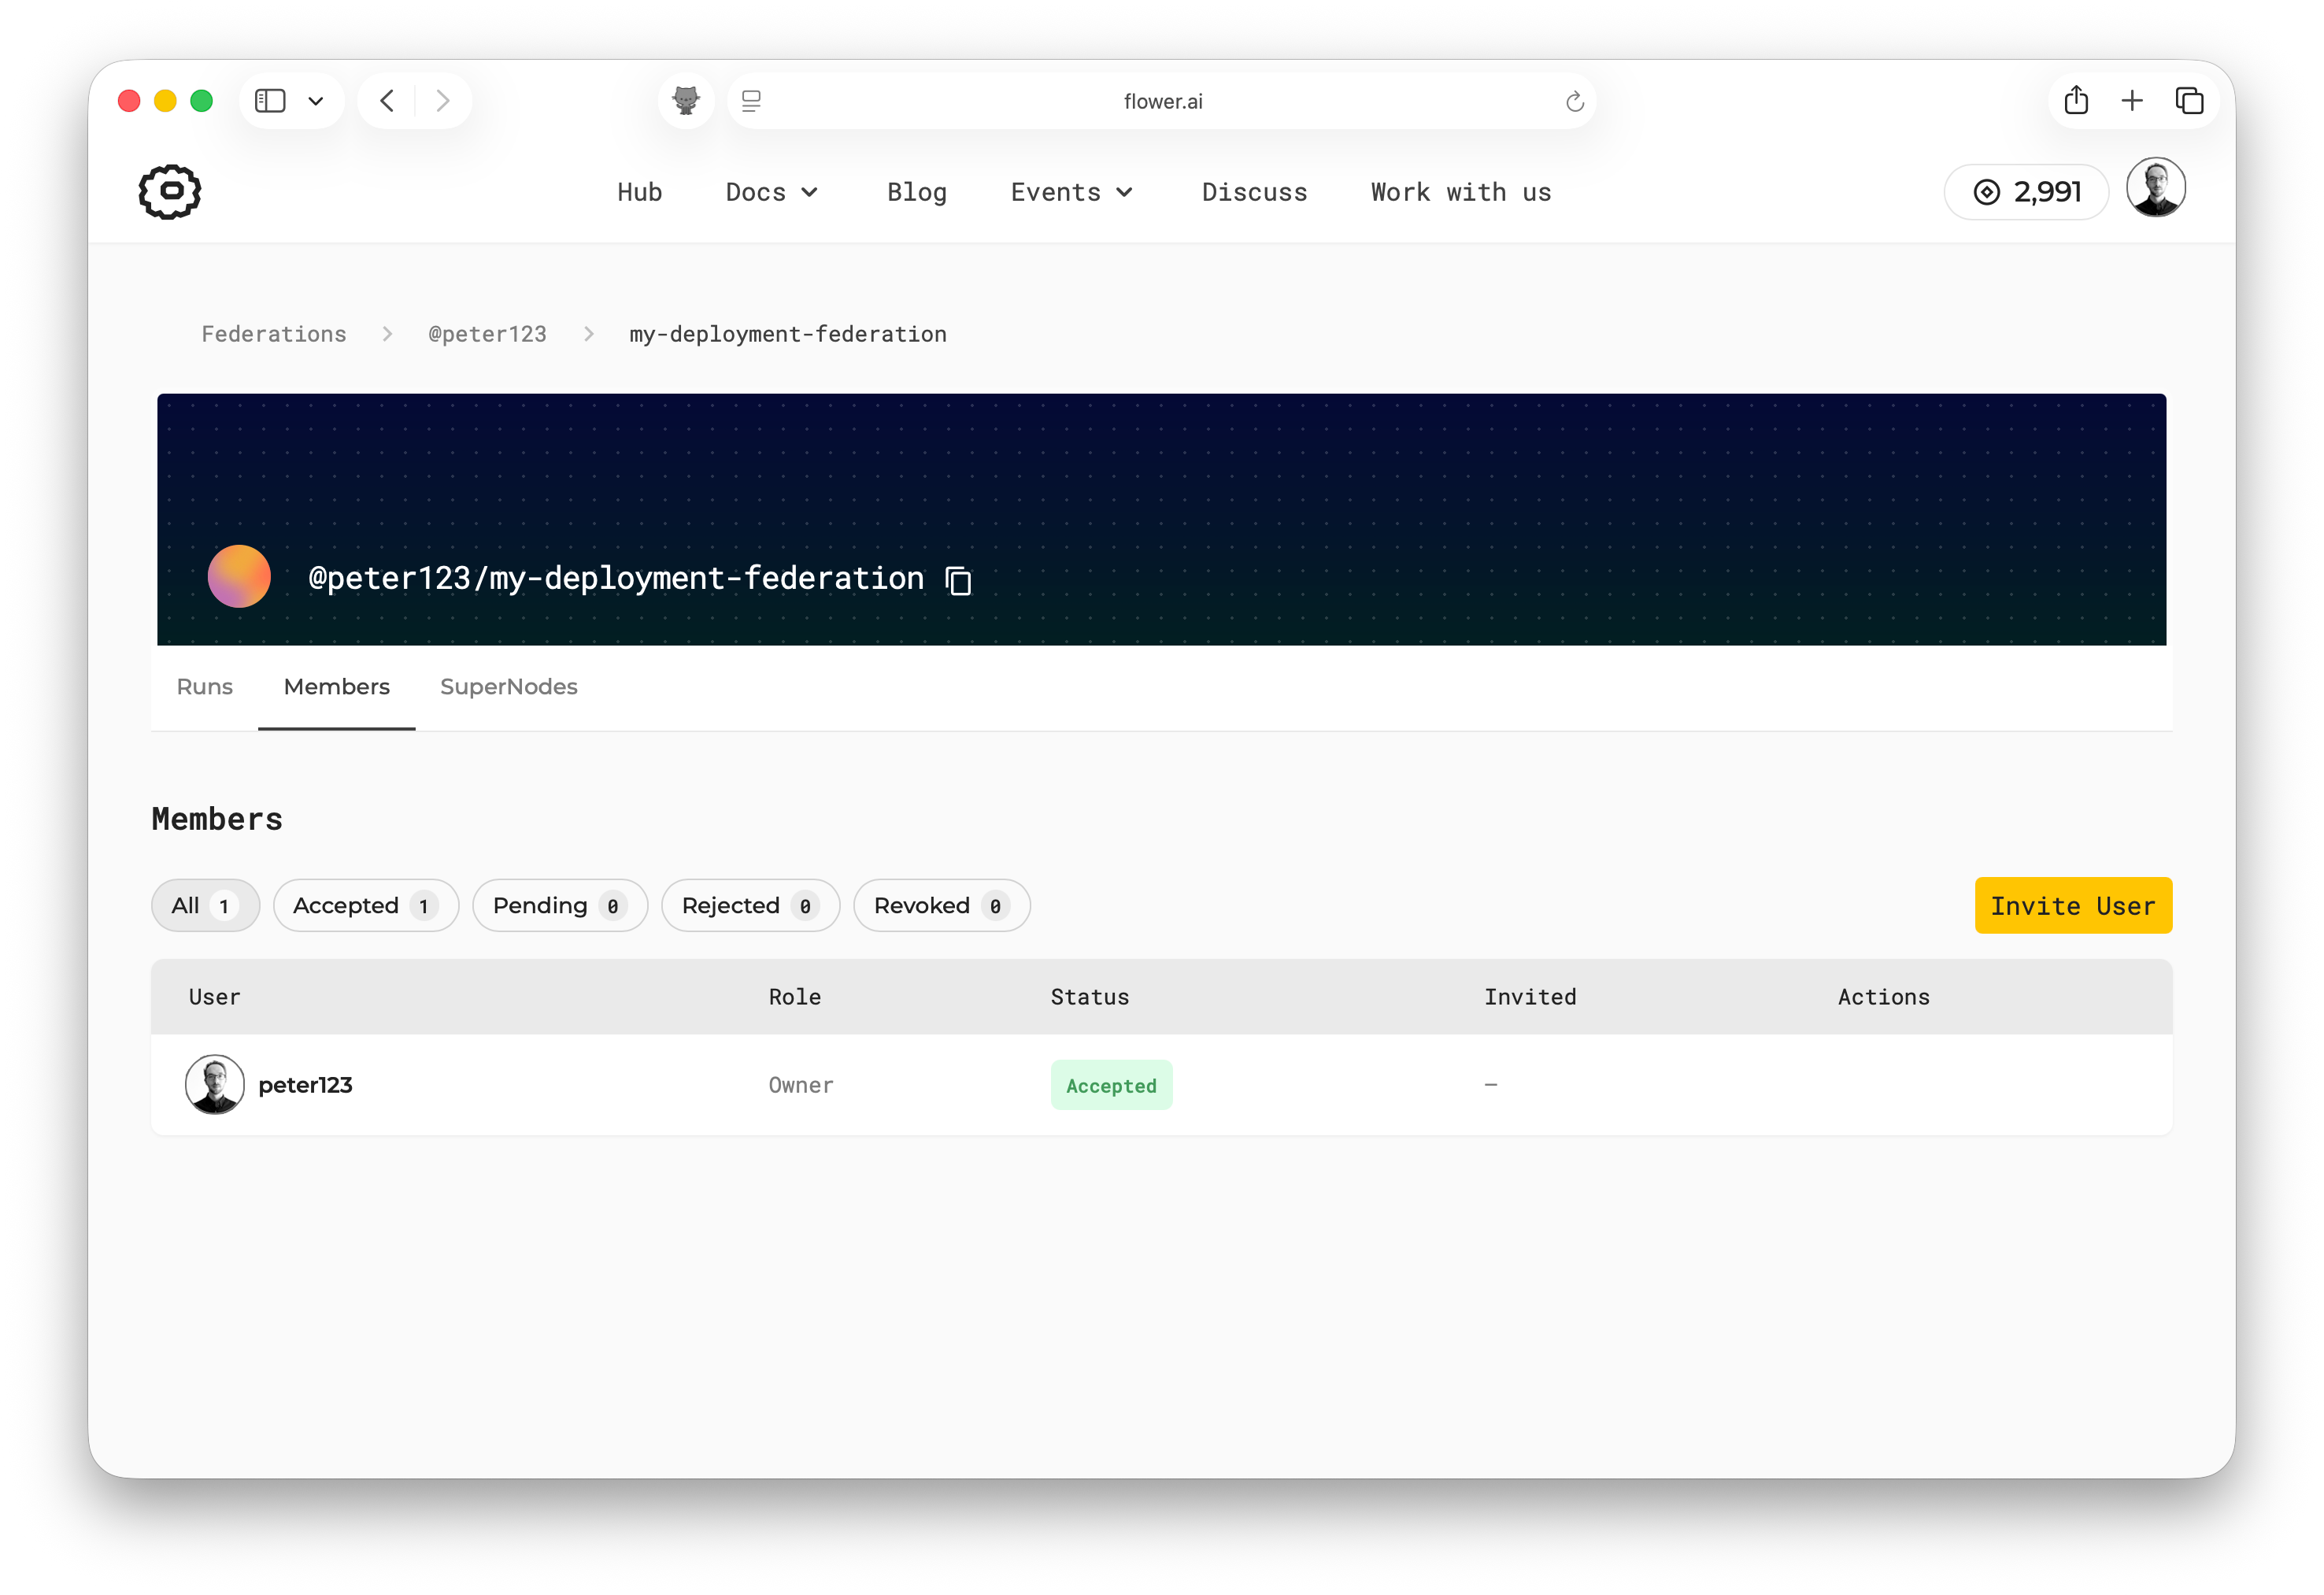This screenshot has height=1595, width=2324.
Task: Switch to the Members tab
Action: [x=337, y=687]
